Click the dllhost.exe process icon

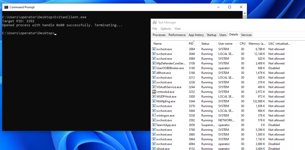(x=154, y=73)
